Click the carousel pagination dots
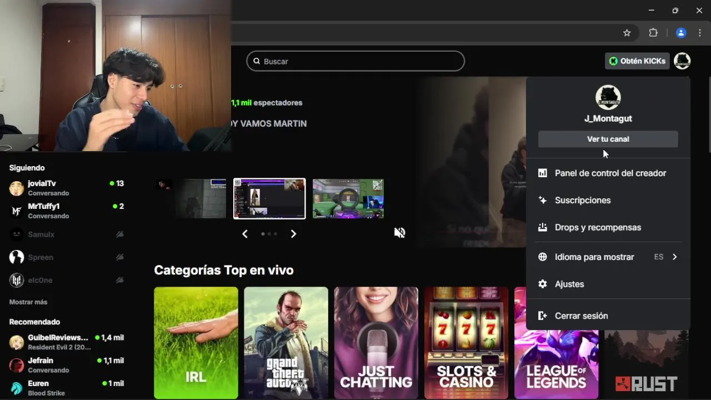 click(x=269, y=234)
